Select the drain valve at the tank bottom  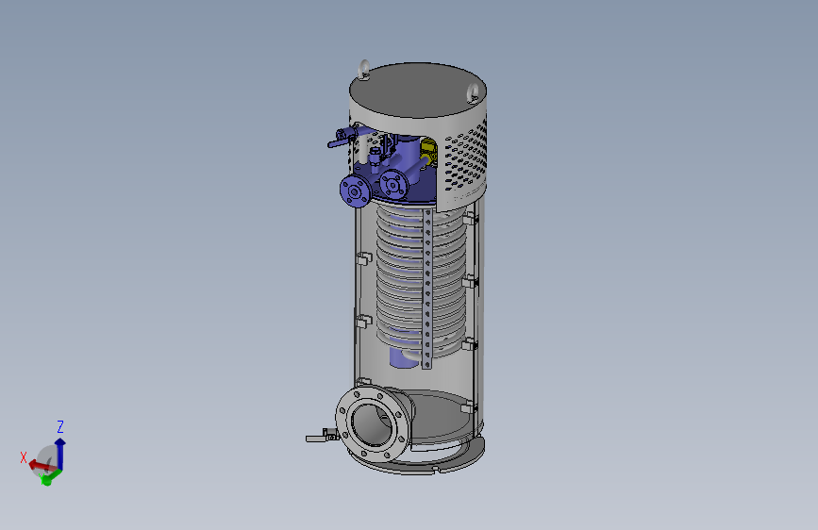[323, 436]
